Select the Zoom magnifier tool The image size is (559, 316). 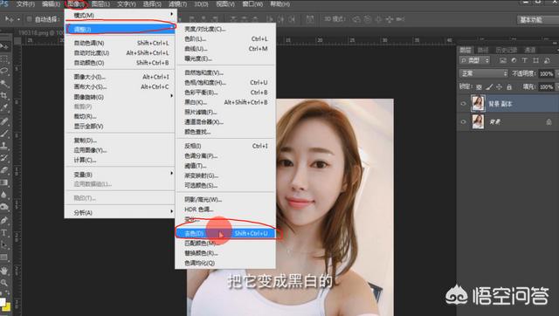point(3,283)
